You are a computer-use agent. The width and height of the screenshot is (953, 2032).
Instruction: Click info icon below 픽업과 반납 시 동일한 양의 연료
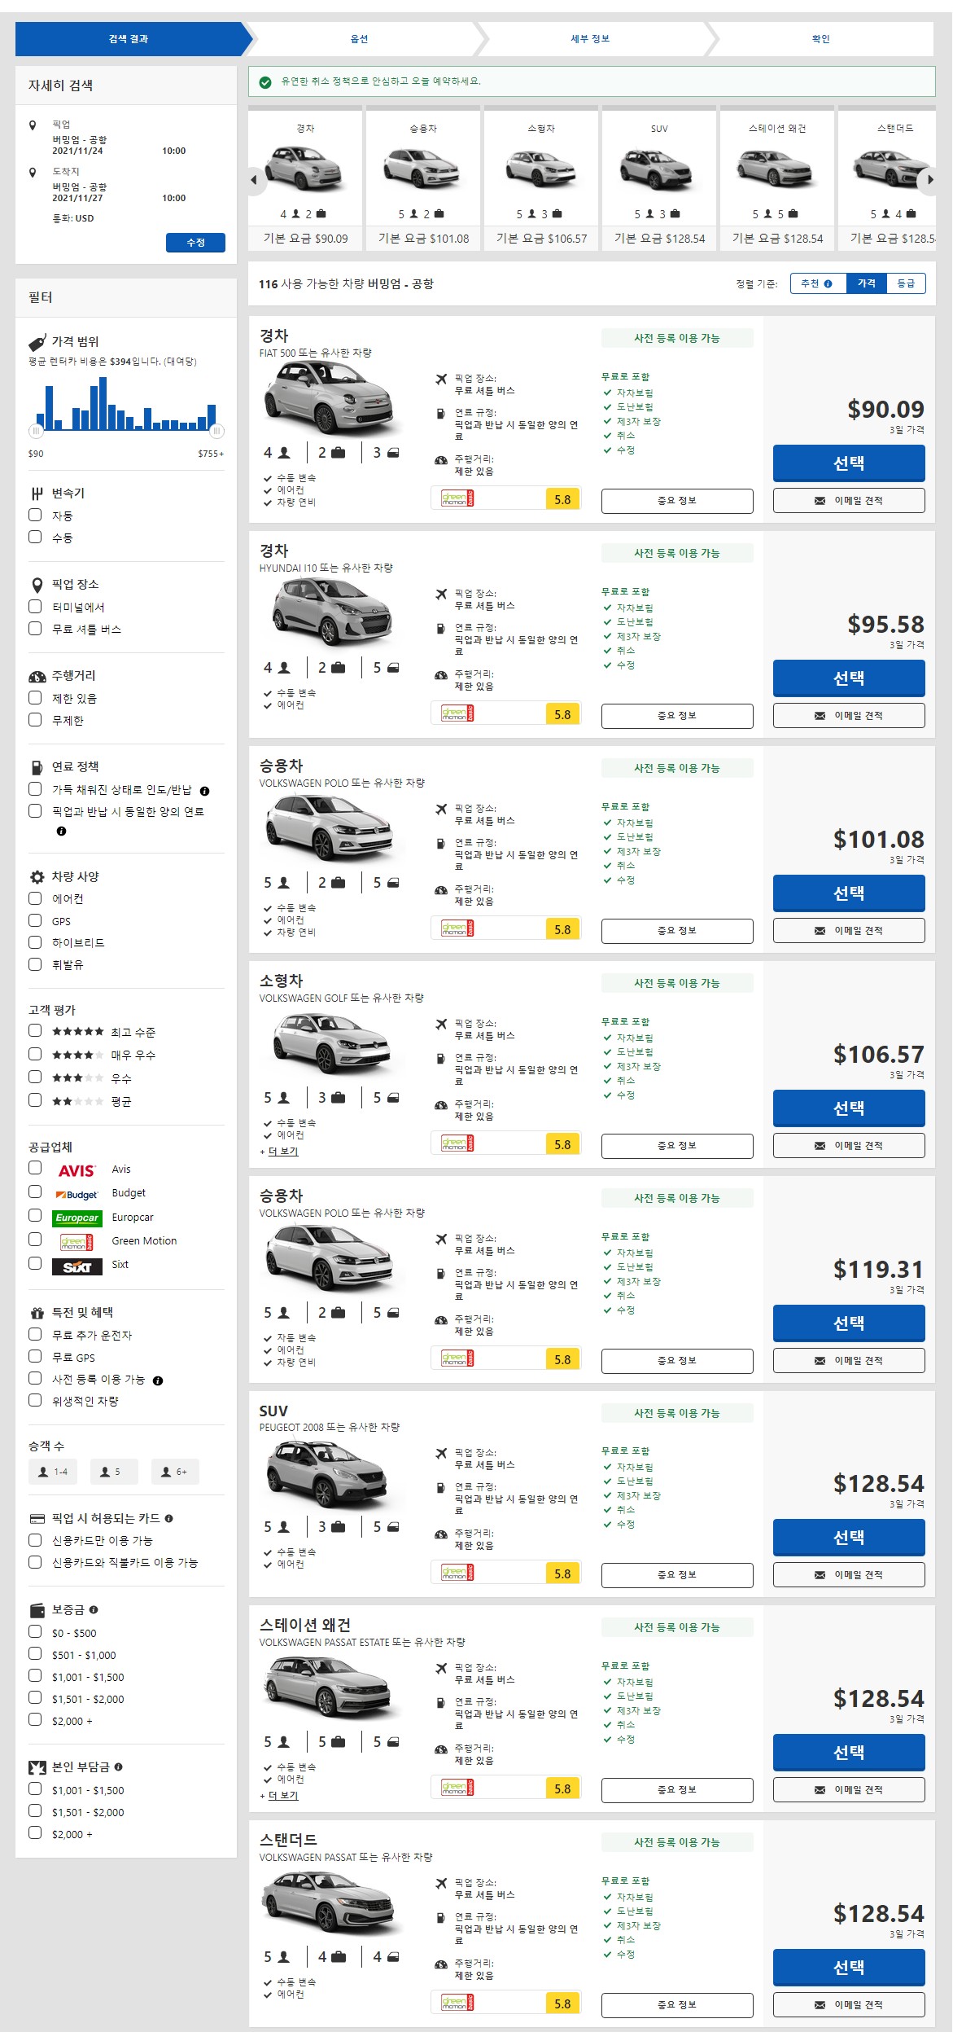pos(61,832)
